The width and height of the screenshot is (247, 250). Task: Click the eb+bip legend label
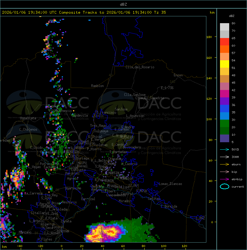point(237,179)
